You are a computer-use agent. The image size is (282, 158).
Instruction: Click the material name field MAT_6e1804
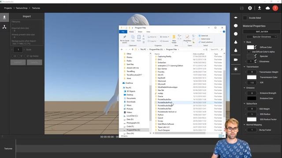tap(262, 32)
